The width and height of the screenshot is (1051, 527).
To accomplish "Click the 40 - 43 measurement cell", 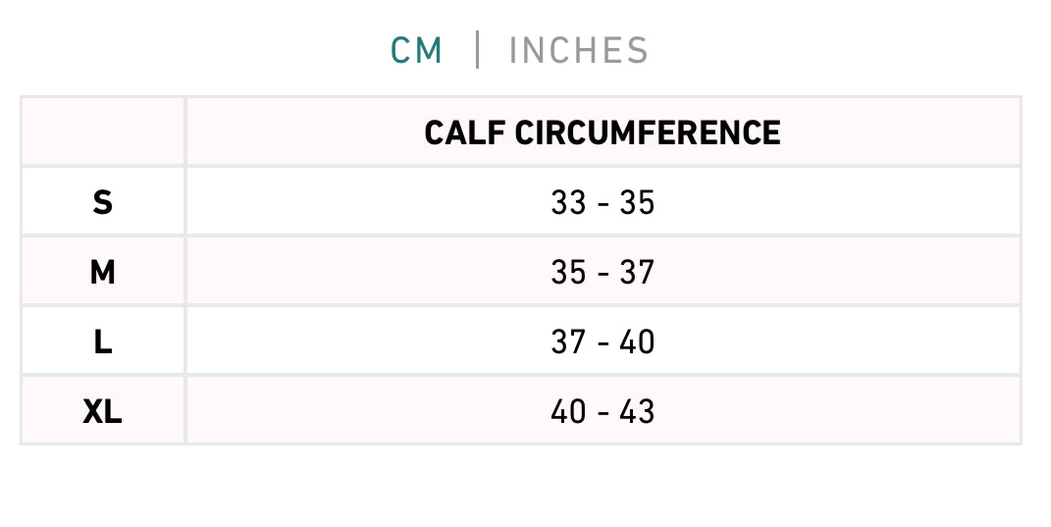I will coord(603,411).
